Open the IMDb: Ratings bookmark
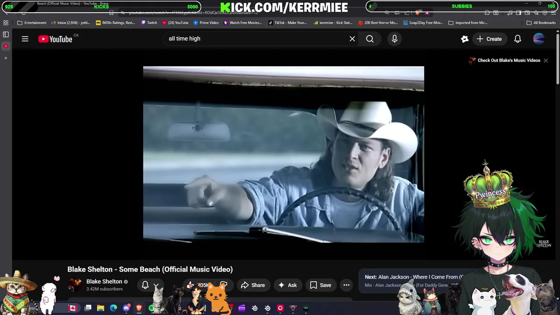The width and height of the screenshot is (560, 315). coord(115,23)
